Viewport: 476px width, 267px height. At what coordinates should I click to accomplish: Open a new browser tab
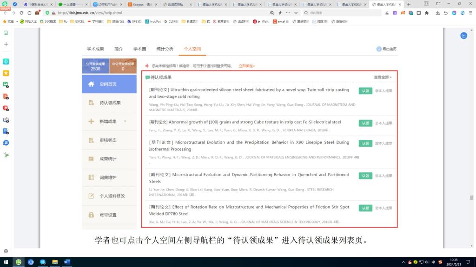point(409,4)
